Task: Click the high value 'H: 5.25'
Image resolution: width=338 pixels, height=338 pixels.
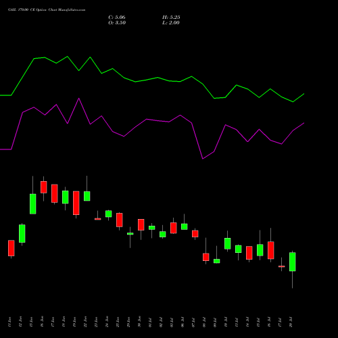Action: click(x=171, y=18)
